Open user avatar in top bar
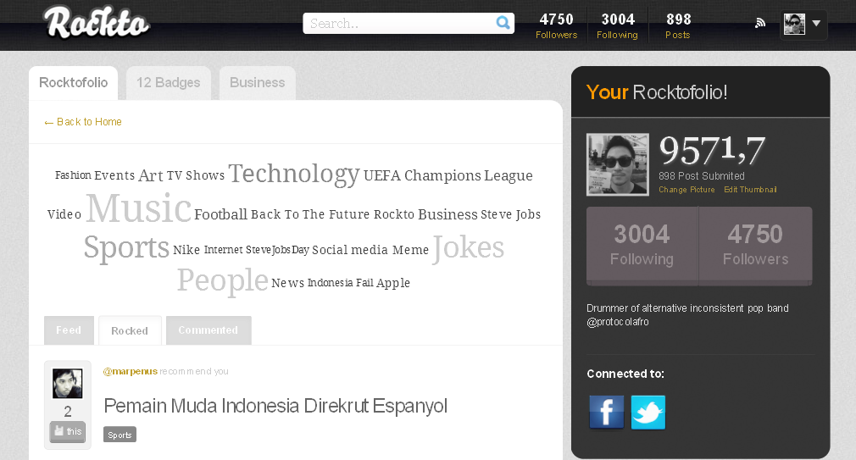Screen dimensions: 856x460 [x=794, y=24]
